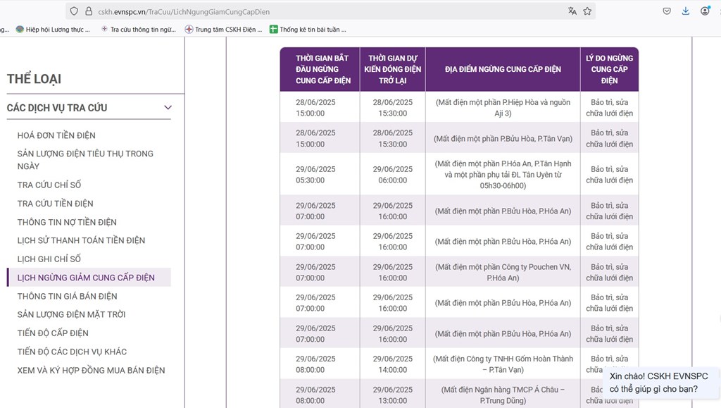The image size is (721, 408).
Task: Open XEM VÀ KÝ HỢP ĐỒNG MUA BÁN ĐIỆN
Action: pos(91,371)
